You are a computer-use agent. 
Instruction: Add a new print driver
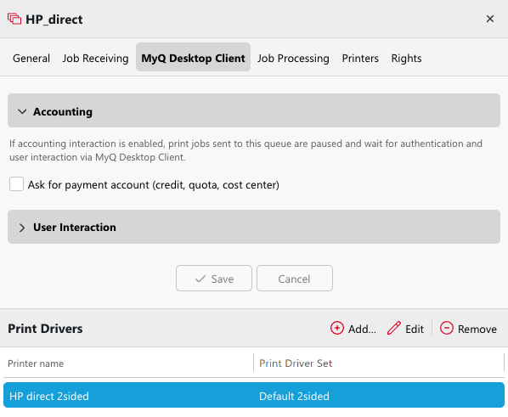pos(353,329)
